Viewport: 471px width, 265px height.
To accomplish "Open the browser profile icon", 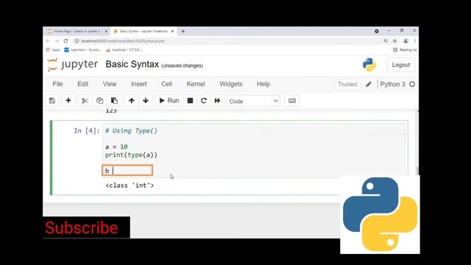I will tap(406, 41).
